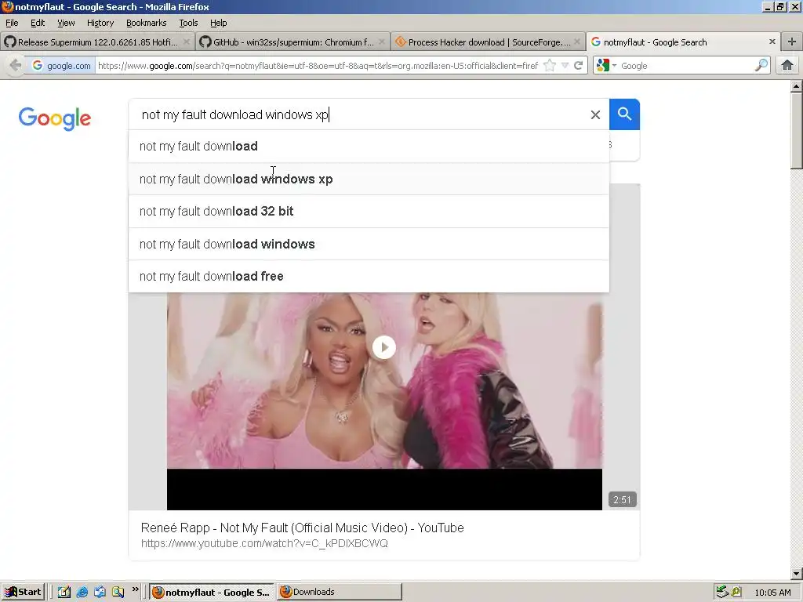Select suggestion 'not my fault download 32 bit'
The height and width of the screenshot is (602, 803).
tap(369, 212)
